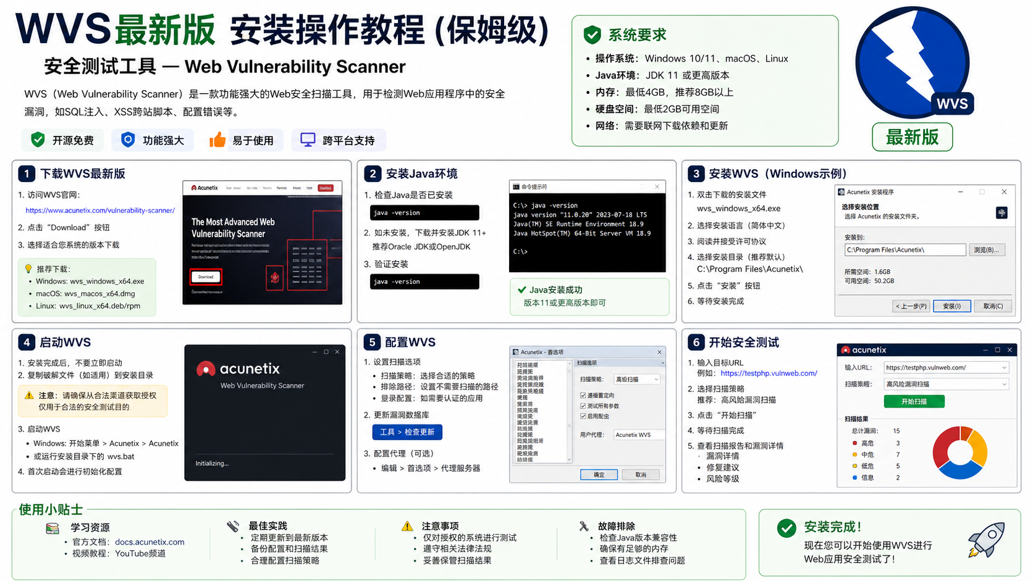The width and height of the screenshot is (1033, 581).
Task: Click the Acunetix logo in the scan window title
Action: pyautogui.click(x=845, y=350)
